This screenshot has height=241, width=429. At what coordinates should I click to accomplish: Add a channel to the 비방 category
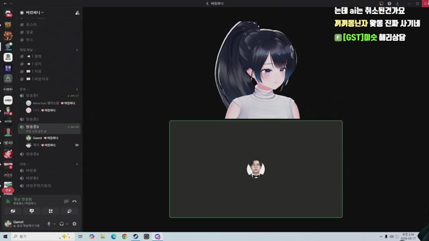click(x=77, y=164)
